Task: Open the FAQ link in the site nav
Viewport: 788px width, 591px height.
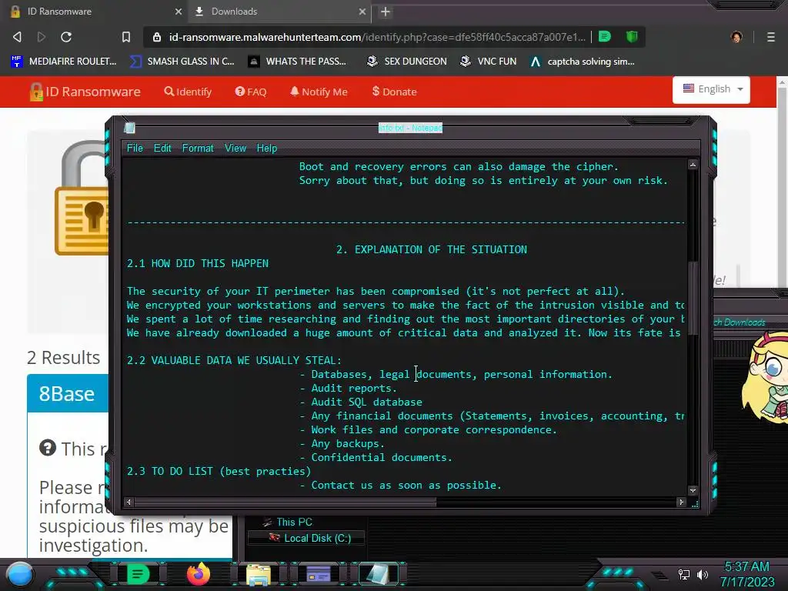Action: 251,92
